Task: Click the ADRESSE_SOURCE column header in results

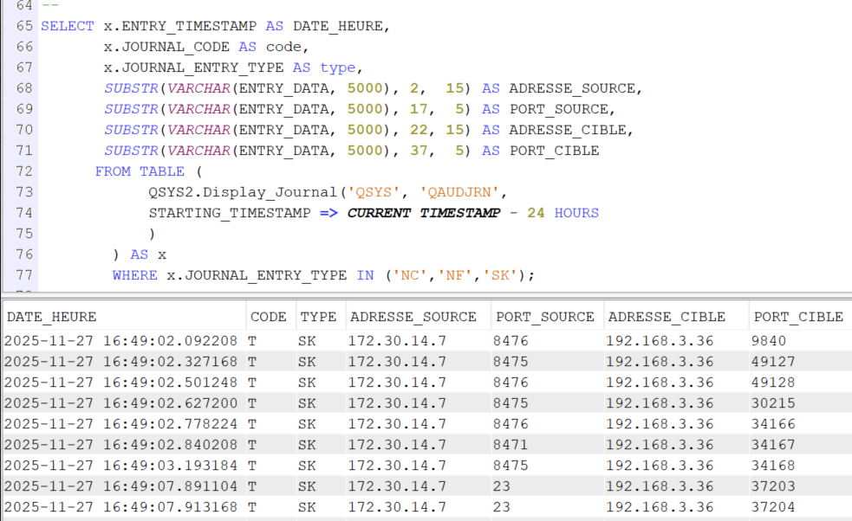Action: click(x=413, y=317)
